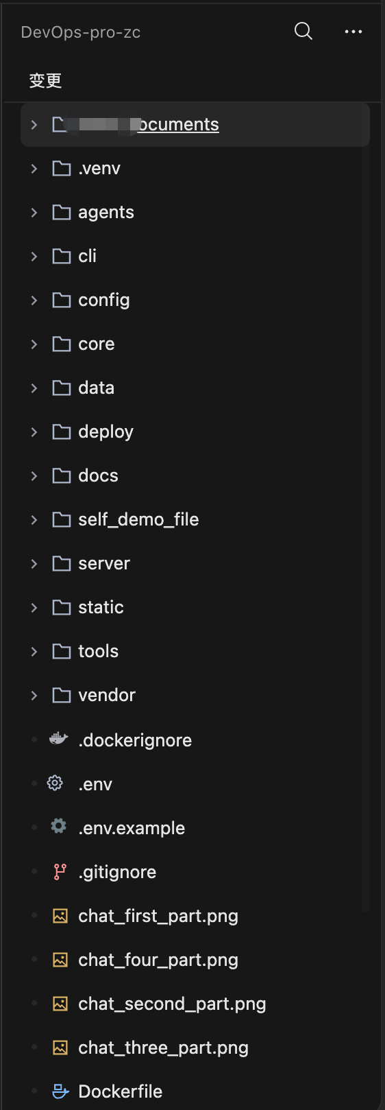
Task: Expand the agents folder chevron
Action: coord(34,213)
